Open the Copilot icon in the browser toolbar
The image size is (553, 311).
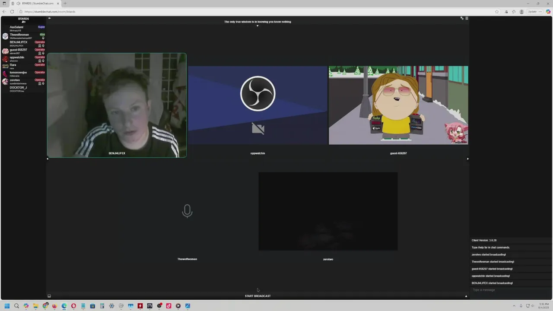coord(548,12)
